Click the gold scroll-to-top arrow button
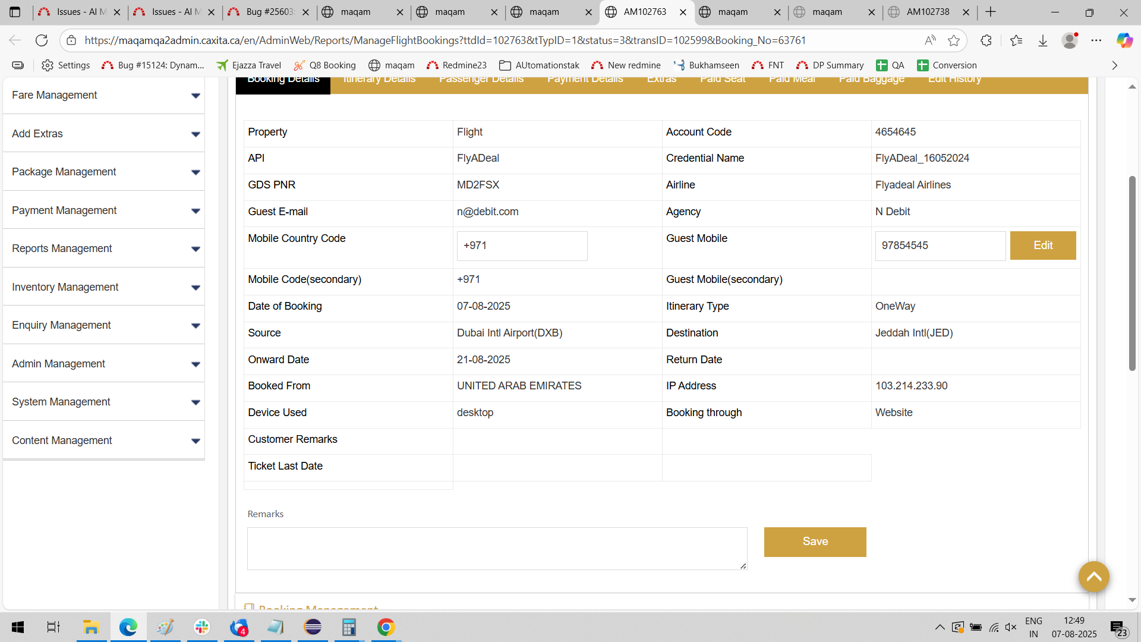The image size is (1141, 642). click(1093, 577)
